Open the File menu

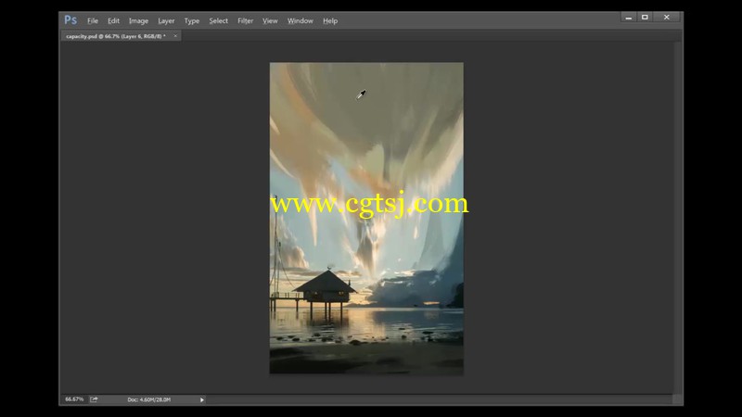[92, 20]
